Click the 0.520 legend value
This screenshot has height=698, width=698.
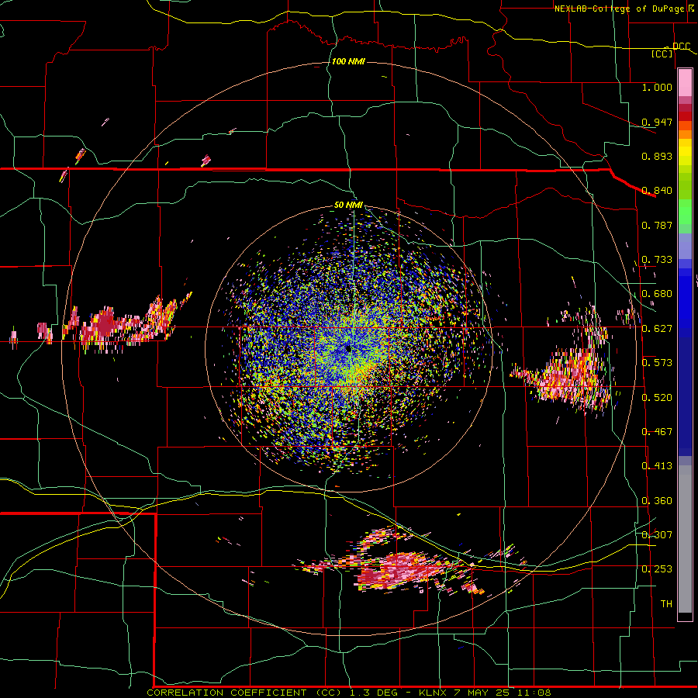tap(657, 398)
